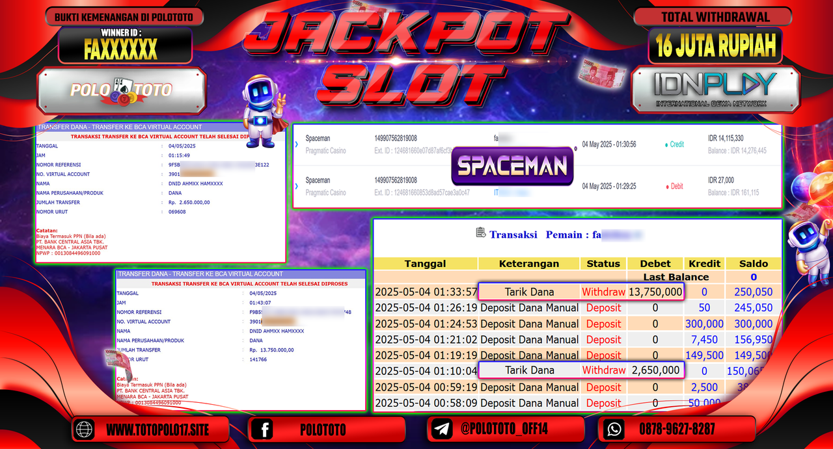
Task: Click the Balance : IDR 14,276,445 text
Action: tap(737, 151)
